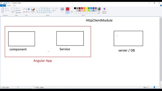162x91 pixels.
Task: Collapse the ribbon using the chevron
Action: [x=159, y=6]
